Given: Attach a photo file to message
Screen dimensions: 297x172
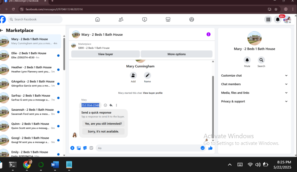Looking at the screenshot, I should 79,148.
